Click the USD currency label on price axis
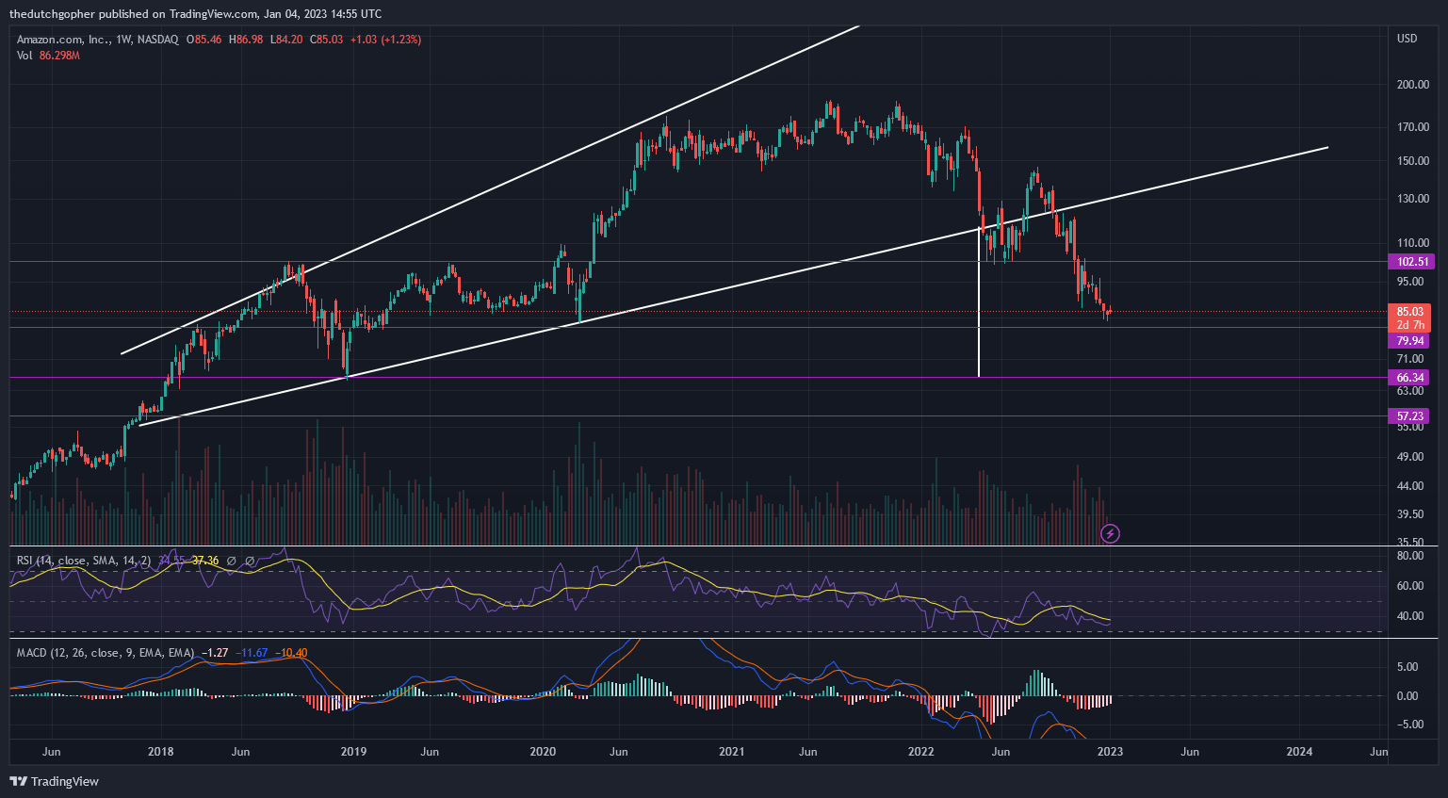The height and width of the screenshot is (798, 1448). (1407, 39)
